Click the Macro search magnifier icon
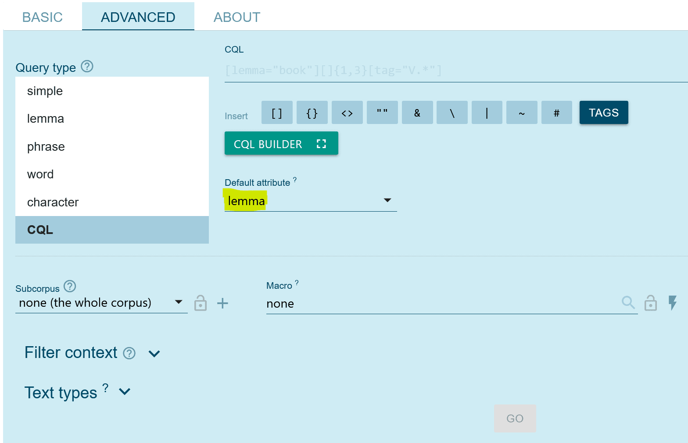Screen dimensions: 688x443 point(628,302)
